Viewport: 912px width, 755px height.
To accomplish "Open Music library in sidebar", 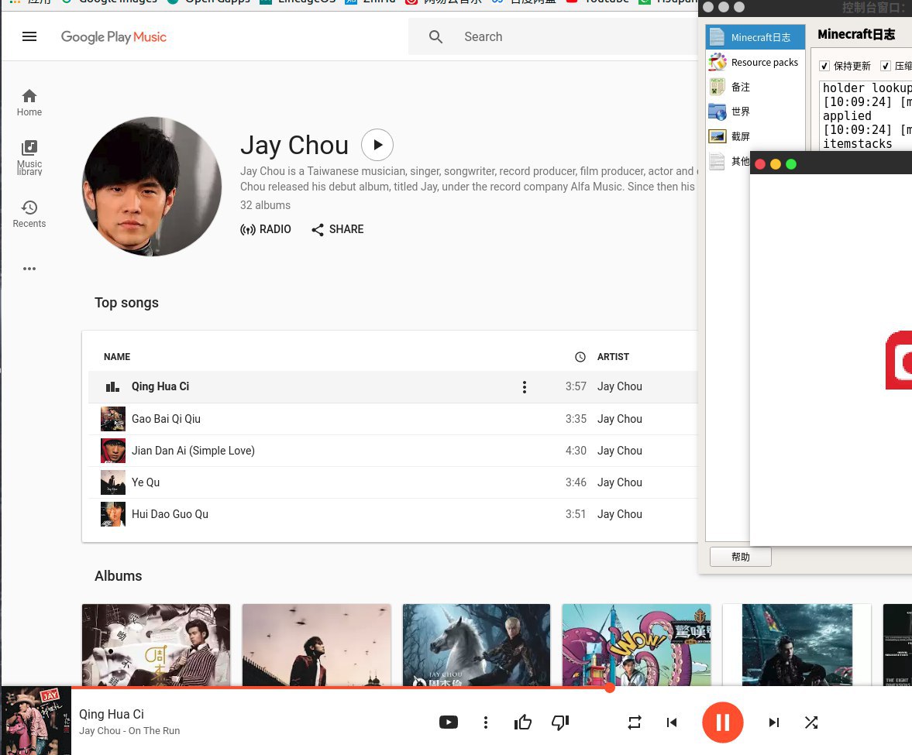I will click(29, 157).
